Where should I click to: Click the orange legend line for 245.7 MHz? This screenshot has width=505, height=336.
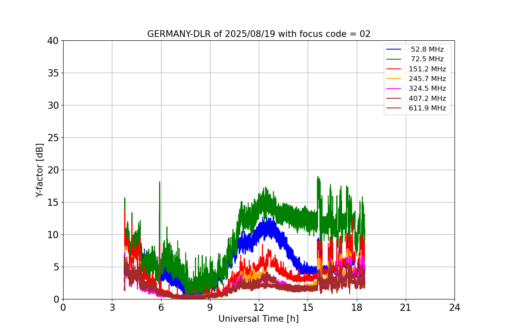pyautogui.click(x=394, y=79)
